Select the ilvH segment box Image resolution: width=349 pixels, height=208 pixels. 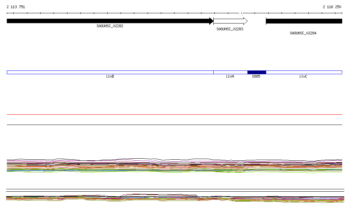pos(230,72)
